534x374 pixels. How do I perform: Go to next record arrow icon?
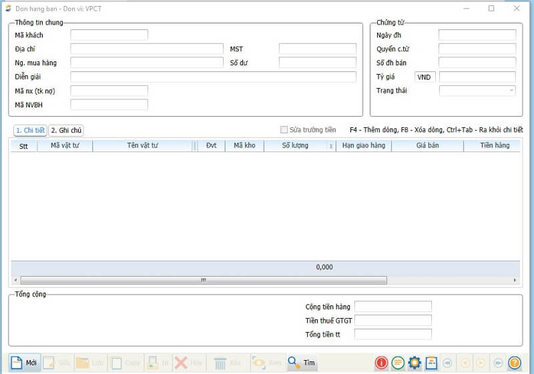[481, 363]
